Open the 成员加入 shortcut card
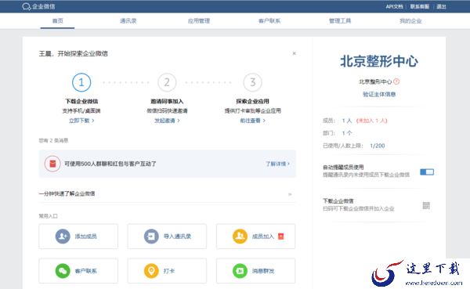Image resolution: width=470 pixels, height=289 pixels. (x=255, y=237)
